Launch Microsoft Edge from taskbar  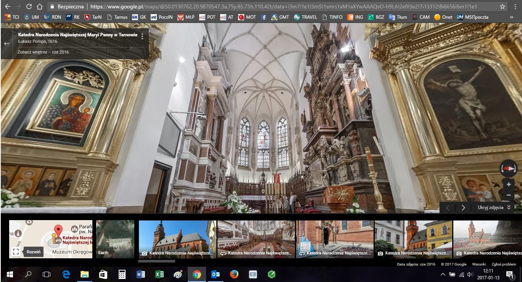pyautogui.click(x=66, y=274)
